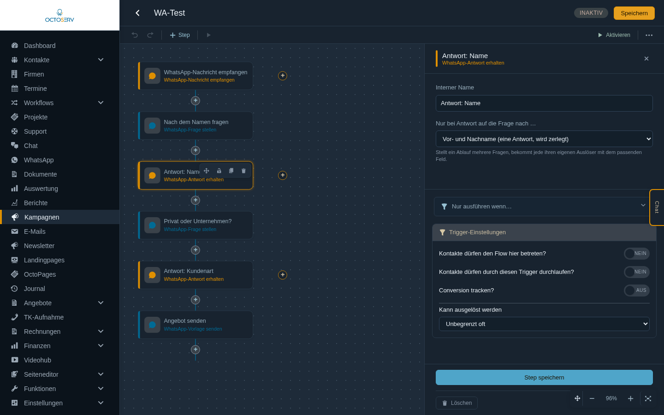The width and height of the screenshot is (664, 415).
Task: Click the Aktivieren button
Action: 614,35
